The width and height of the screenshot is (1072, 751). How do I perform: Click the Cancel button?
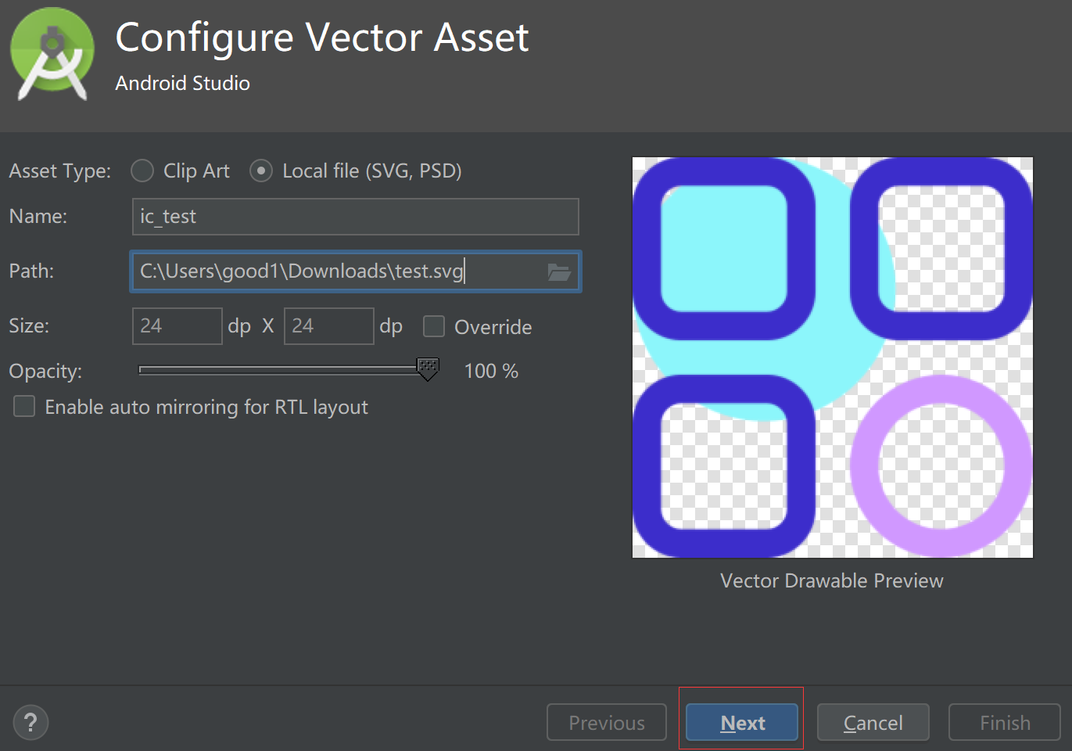coord(873,722)
